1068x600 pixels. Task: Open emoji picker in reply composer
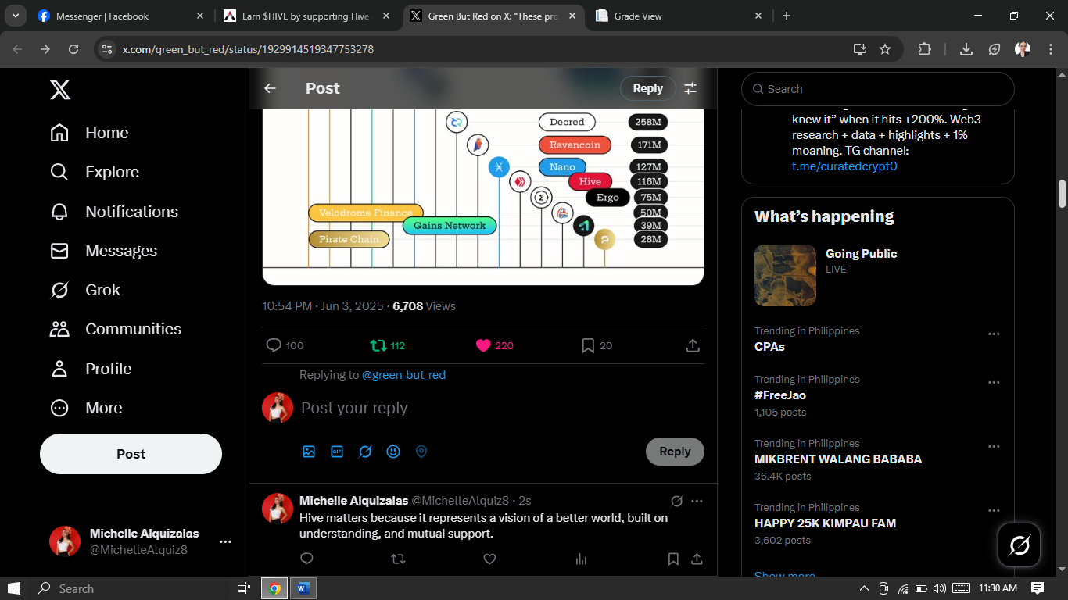(x=393, y=452)
